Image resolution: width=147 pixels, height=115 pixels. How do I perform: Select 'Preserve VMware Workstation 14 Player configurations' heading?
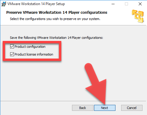coord(57,13)
